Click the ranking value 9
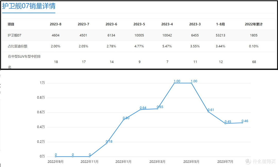This screenshot has width=278, height=167. (x=140, y=62)
